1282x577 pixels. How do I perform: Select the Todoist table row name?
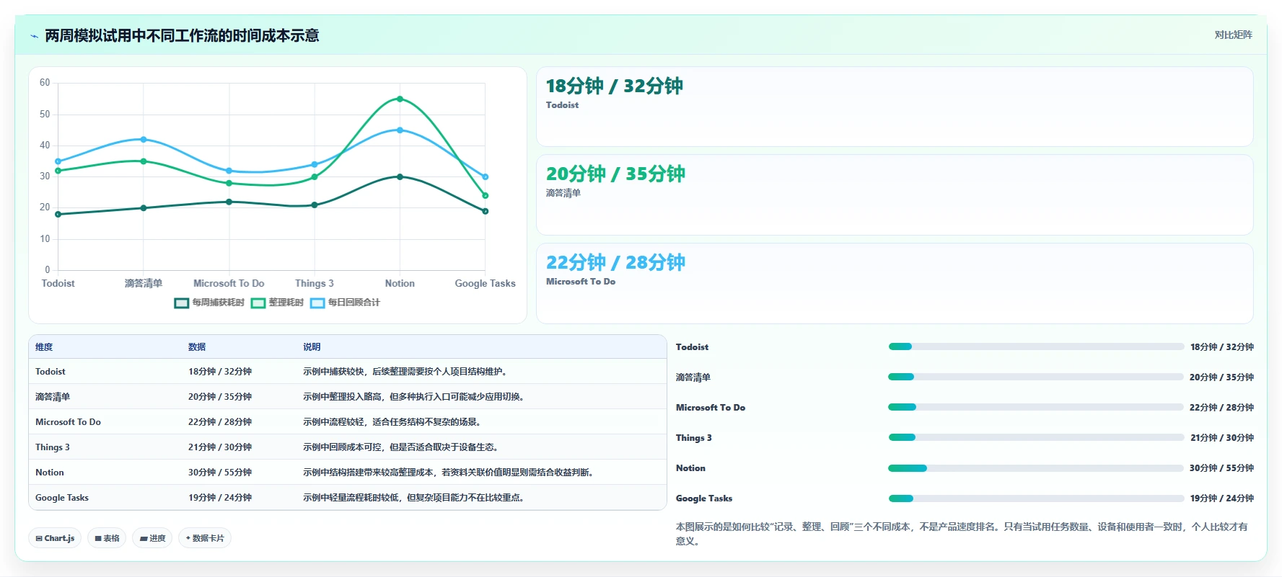[51, 372]
